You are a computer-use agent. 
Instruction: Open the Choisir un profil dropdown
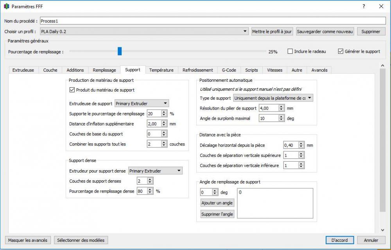(x=144, y=31)
